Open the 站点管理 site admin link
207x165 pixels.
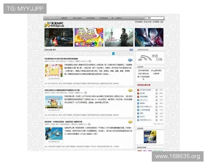pyautogui.click(x=156, y=22)
